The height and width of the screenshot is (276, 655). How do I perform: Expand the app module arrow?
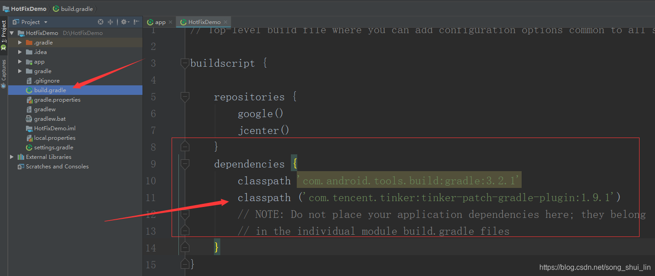coord(20,62)
